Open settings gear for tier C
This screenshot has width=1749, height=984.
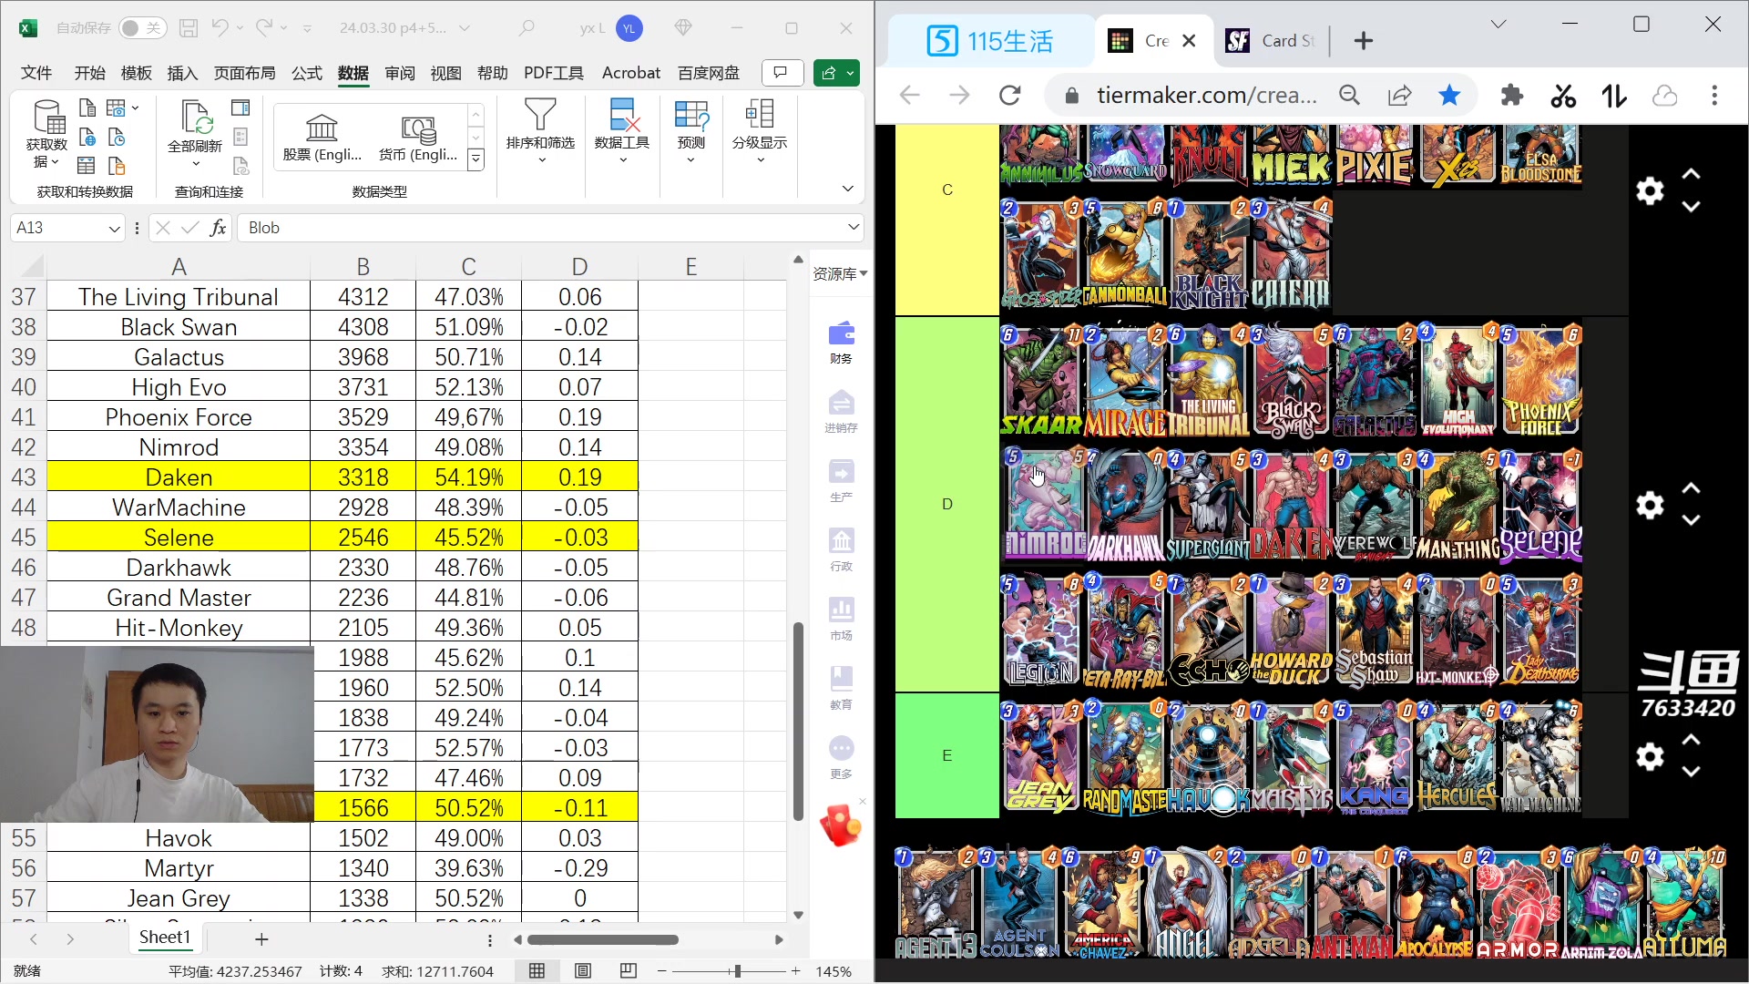[1650, 190]
